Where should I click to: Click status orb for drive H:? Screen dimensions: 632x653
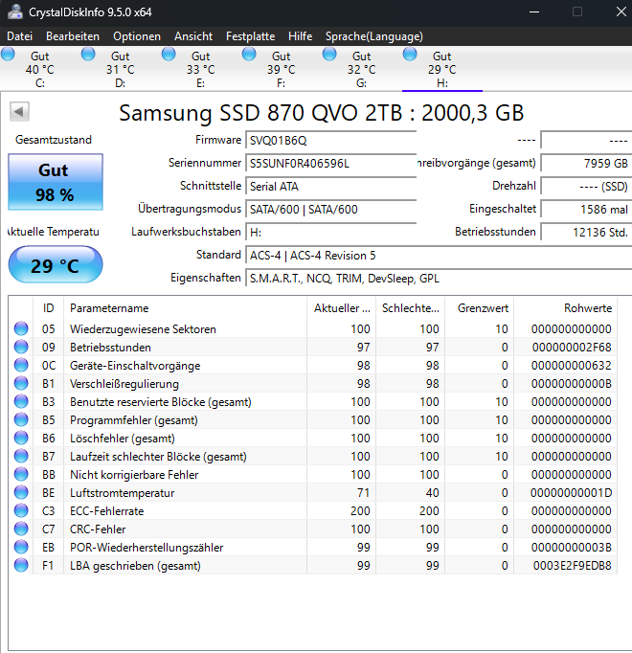410,55
